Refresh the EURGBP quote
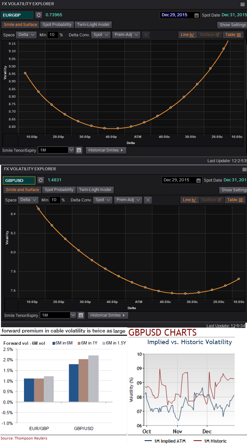 (39, 15)
